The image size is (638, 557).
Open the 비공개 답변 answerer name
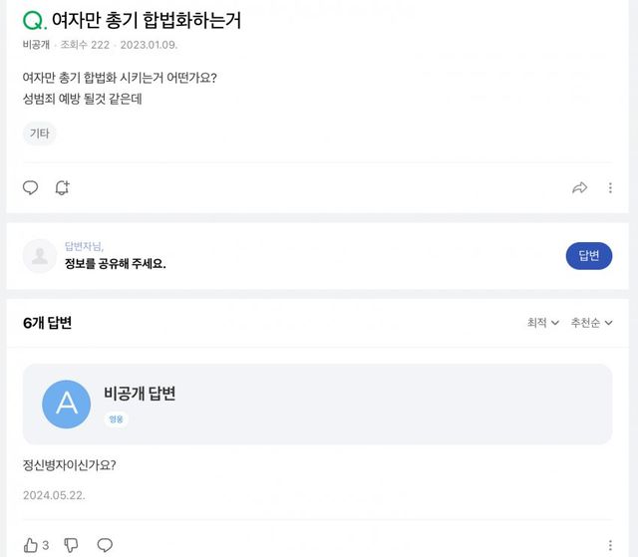(x=140, y=394)
